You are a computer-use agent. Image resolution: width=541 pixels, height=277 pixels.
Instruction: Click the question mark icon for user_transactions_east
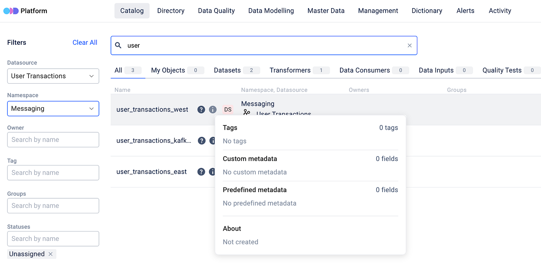pos(201,172)
